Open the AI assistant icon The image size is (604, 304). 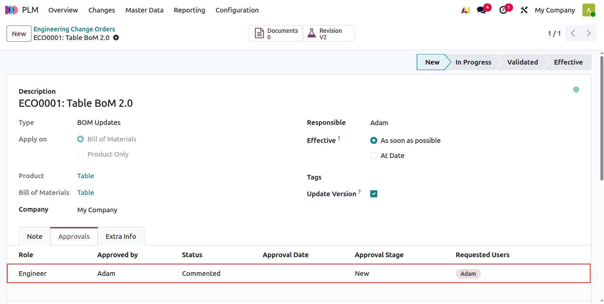pos(465,10)
